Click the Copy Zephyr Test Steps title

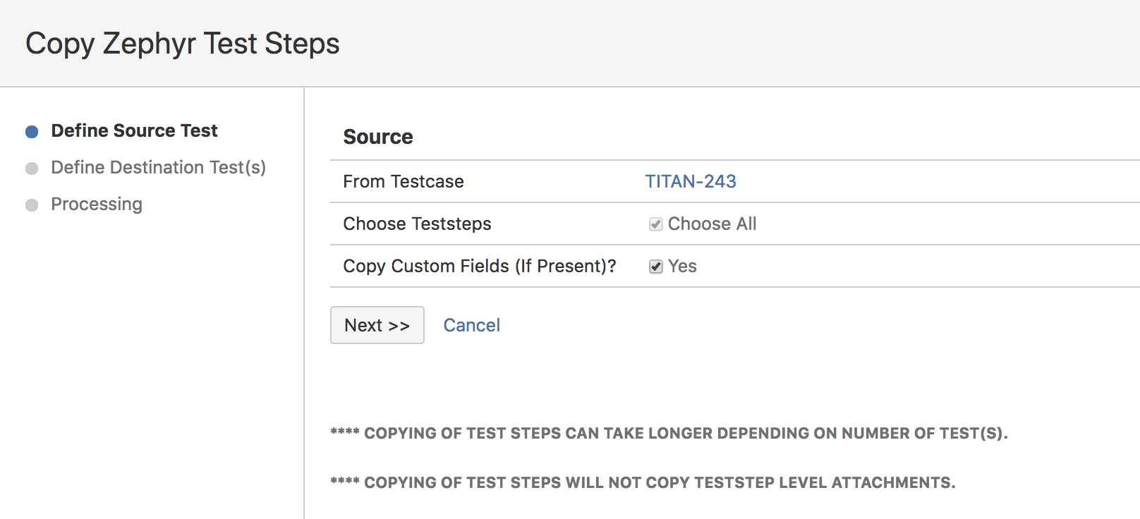click(x=182, y=43)
